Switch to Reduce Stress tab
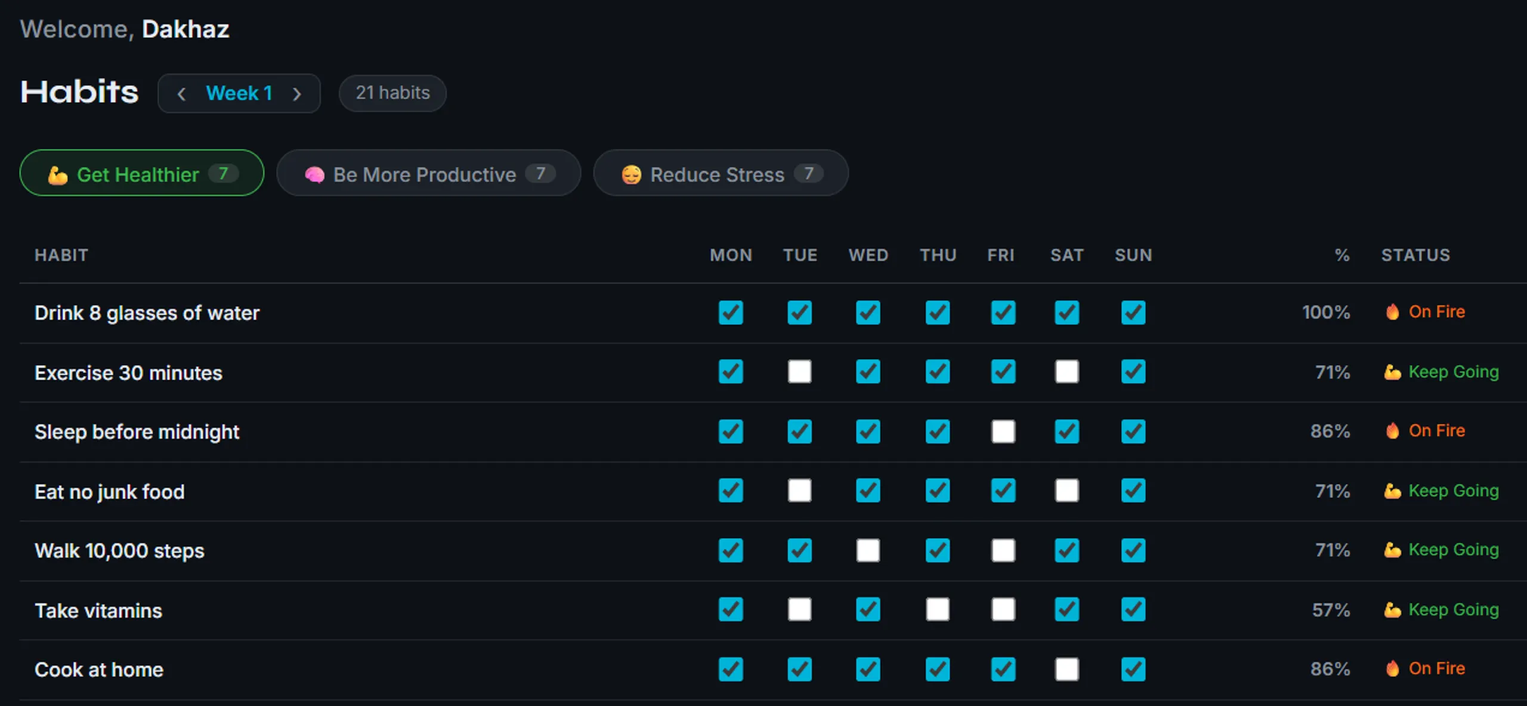 coord(721,173)
